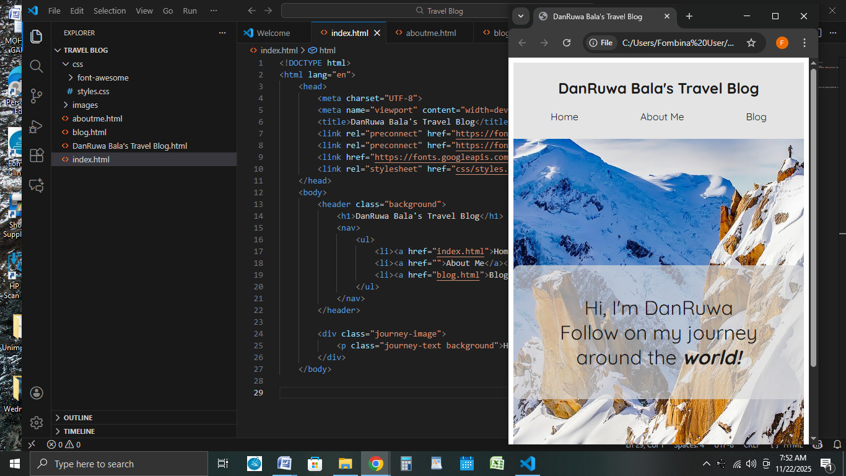Open Word from the taskbar
The width and height of the screenshot is (846, 476).
pos(284,464)
